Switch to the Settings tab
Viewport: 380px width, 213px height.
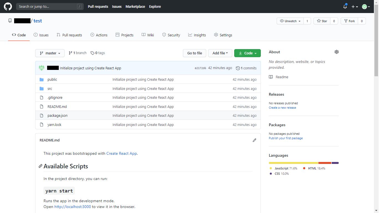(x=223, y=35)
